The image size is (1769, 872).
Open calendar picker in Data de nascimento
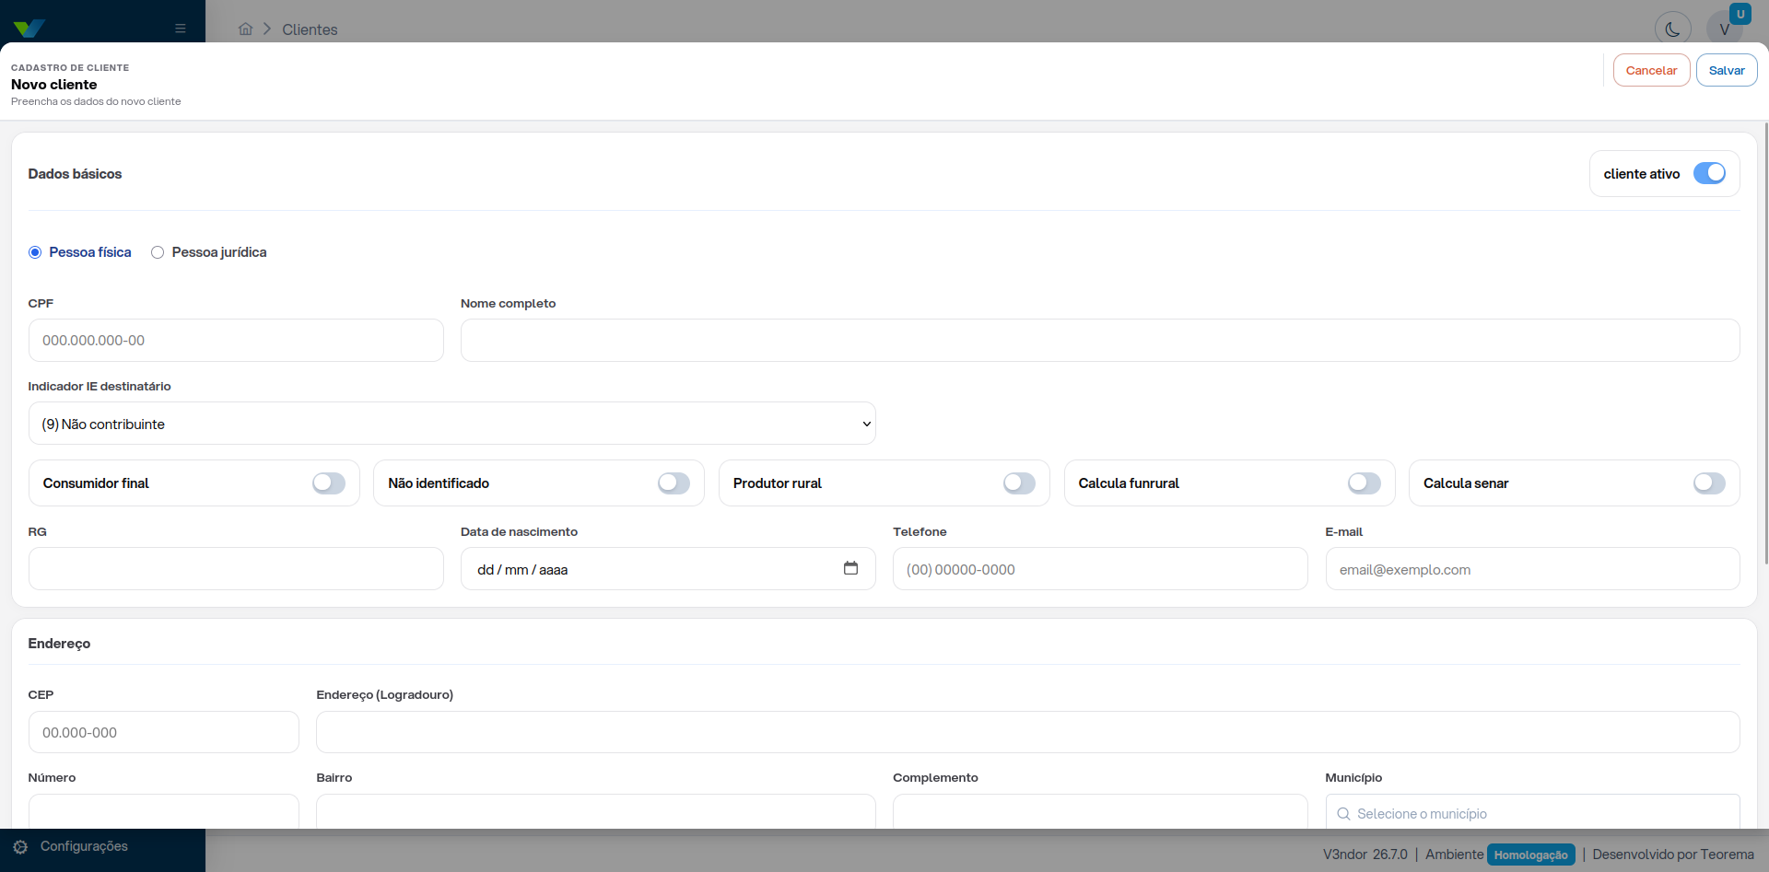850,568
